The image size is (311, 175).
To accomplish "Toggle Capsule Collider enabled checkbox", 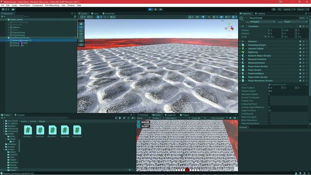I will (246, 49).
